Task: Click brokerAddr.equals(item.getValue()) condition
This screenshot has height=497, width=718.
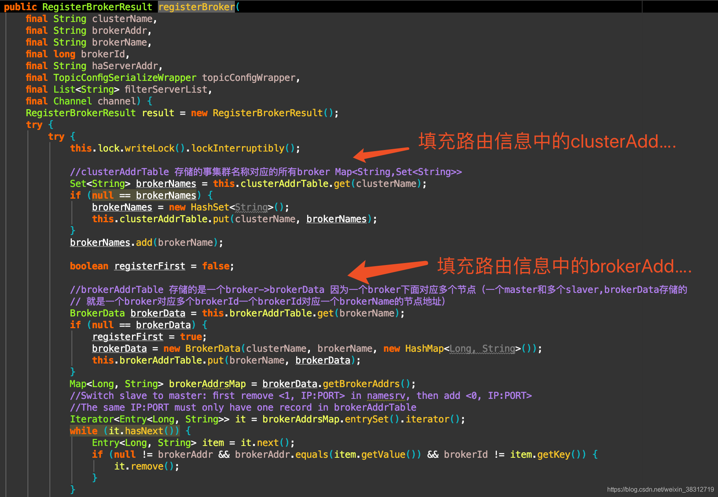Action: tap(328, 454)
